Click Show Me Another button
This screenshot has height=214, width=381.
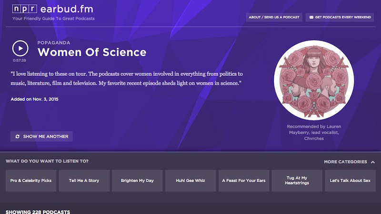pyautogui.click(x=41, y=136)
